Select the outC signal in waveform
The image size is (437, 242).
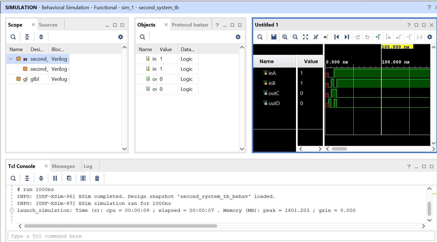(x=274, y=93)
